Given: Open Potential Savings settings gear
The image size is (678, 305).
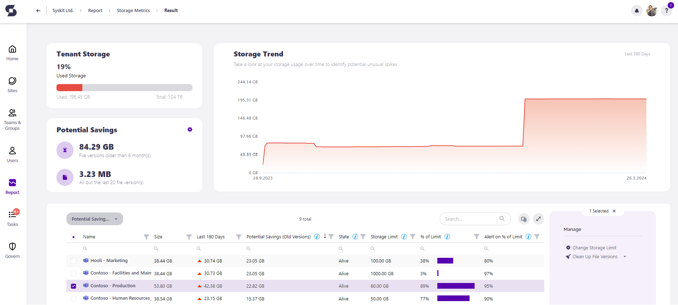Looking at the screenshot, I should [x=190, y=129].
